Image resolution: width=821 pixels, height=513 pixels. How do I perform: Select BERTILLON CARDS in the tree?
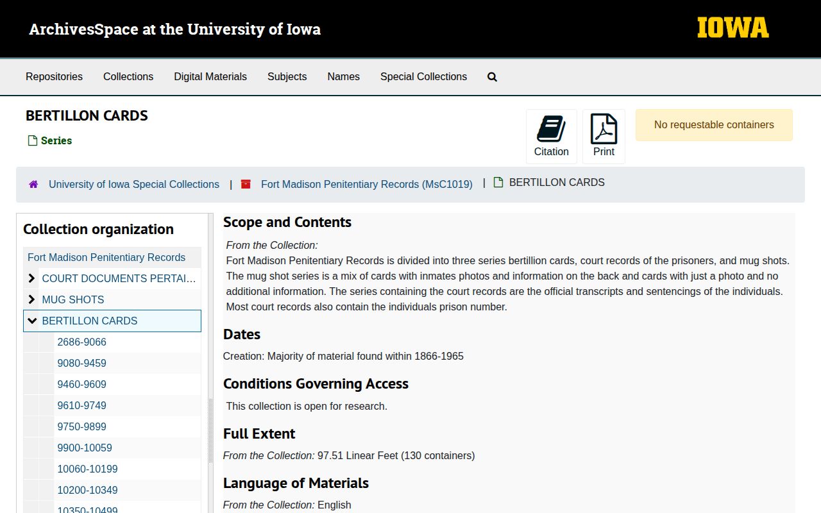[x=89, y=321]
